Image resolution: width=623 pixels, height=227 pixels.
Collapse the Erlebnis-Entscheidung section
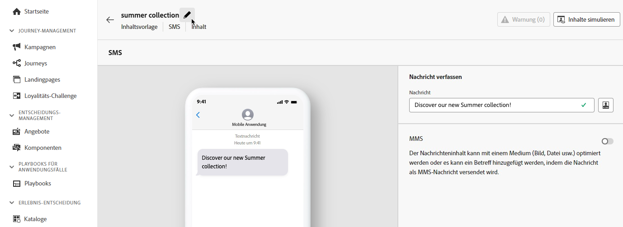pyautogui.click(x=12, y=203)
